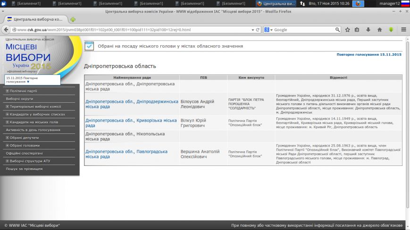Screen dimensions: 410x230
Task: Open the Виборчі округи menu item
Action: click(x=19, y=99)
